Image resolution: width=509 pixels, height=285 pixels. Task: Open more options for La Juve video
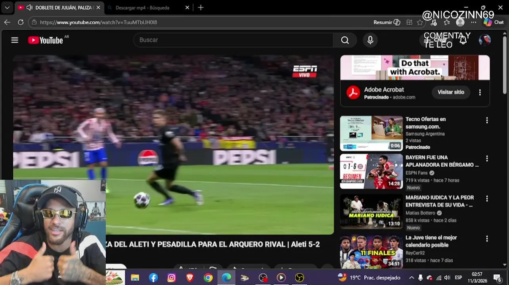487,239
